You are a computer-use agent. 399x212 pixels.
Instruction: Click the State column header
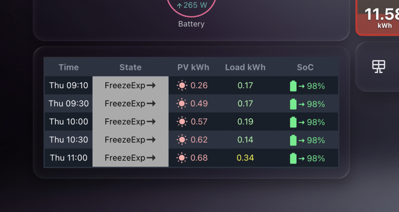pyautogui.click(x=130, y=67)
